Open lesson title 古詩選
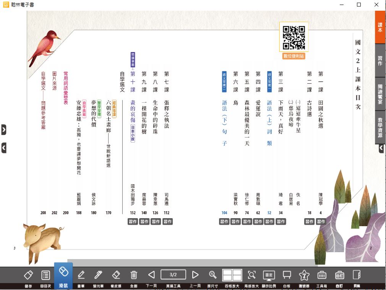The width and height of the screenshot is (386, 290). 310,108
